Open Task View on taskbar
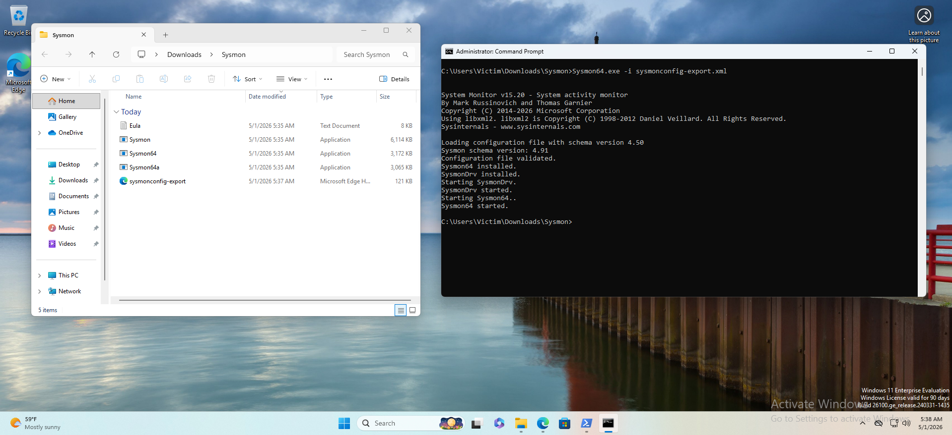 pyautogui.click(x=476, y=423)
